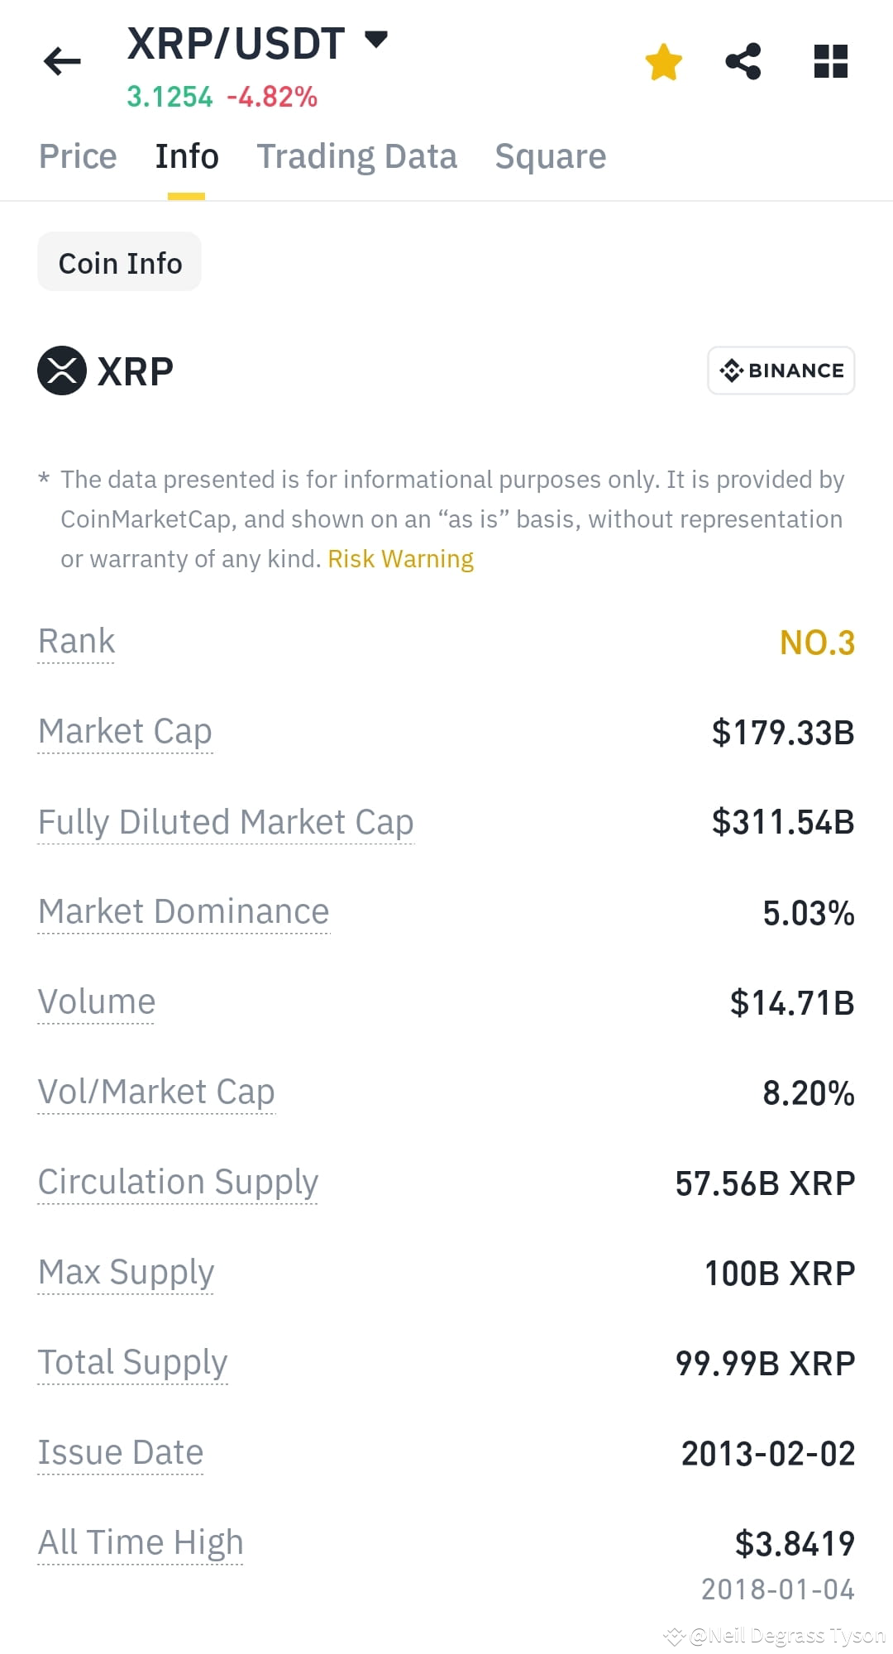Expand the XRP/USDT pair dropdown arrow
The width and height of the screenshot is (893, 1654).
pos(376,39)
